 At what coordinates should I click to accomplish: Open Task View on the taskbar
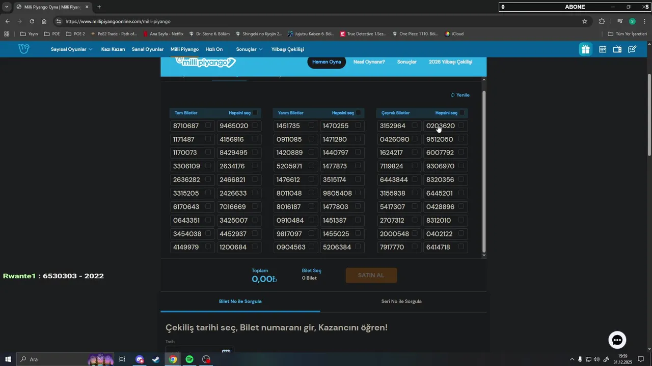point(122,359)
